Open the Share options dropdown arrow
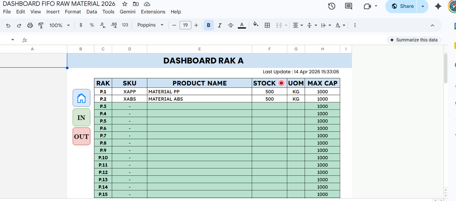This screenshot has width=456, height=201. 423,6
